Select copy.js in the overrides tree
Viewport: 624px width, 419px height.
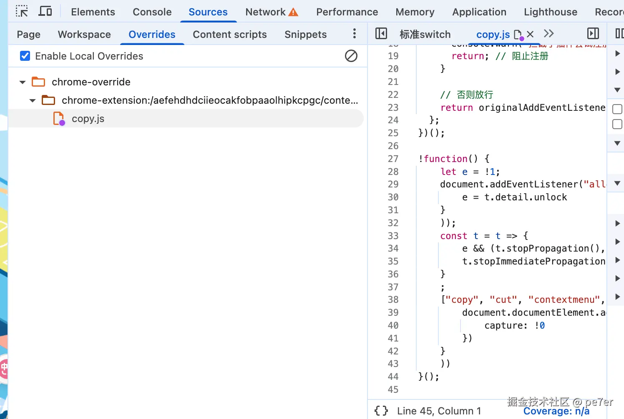(x=186, y=119)
